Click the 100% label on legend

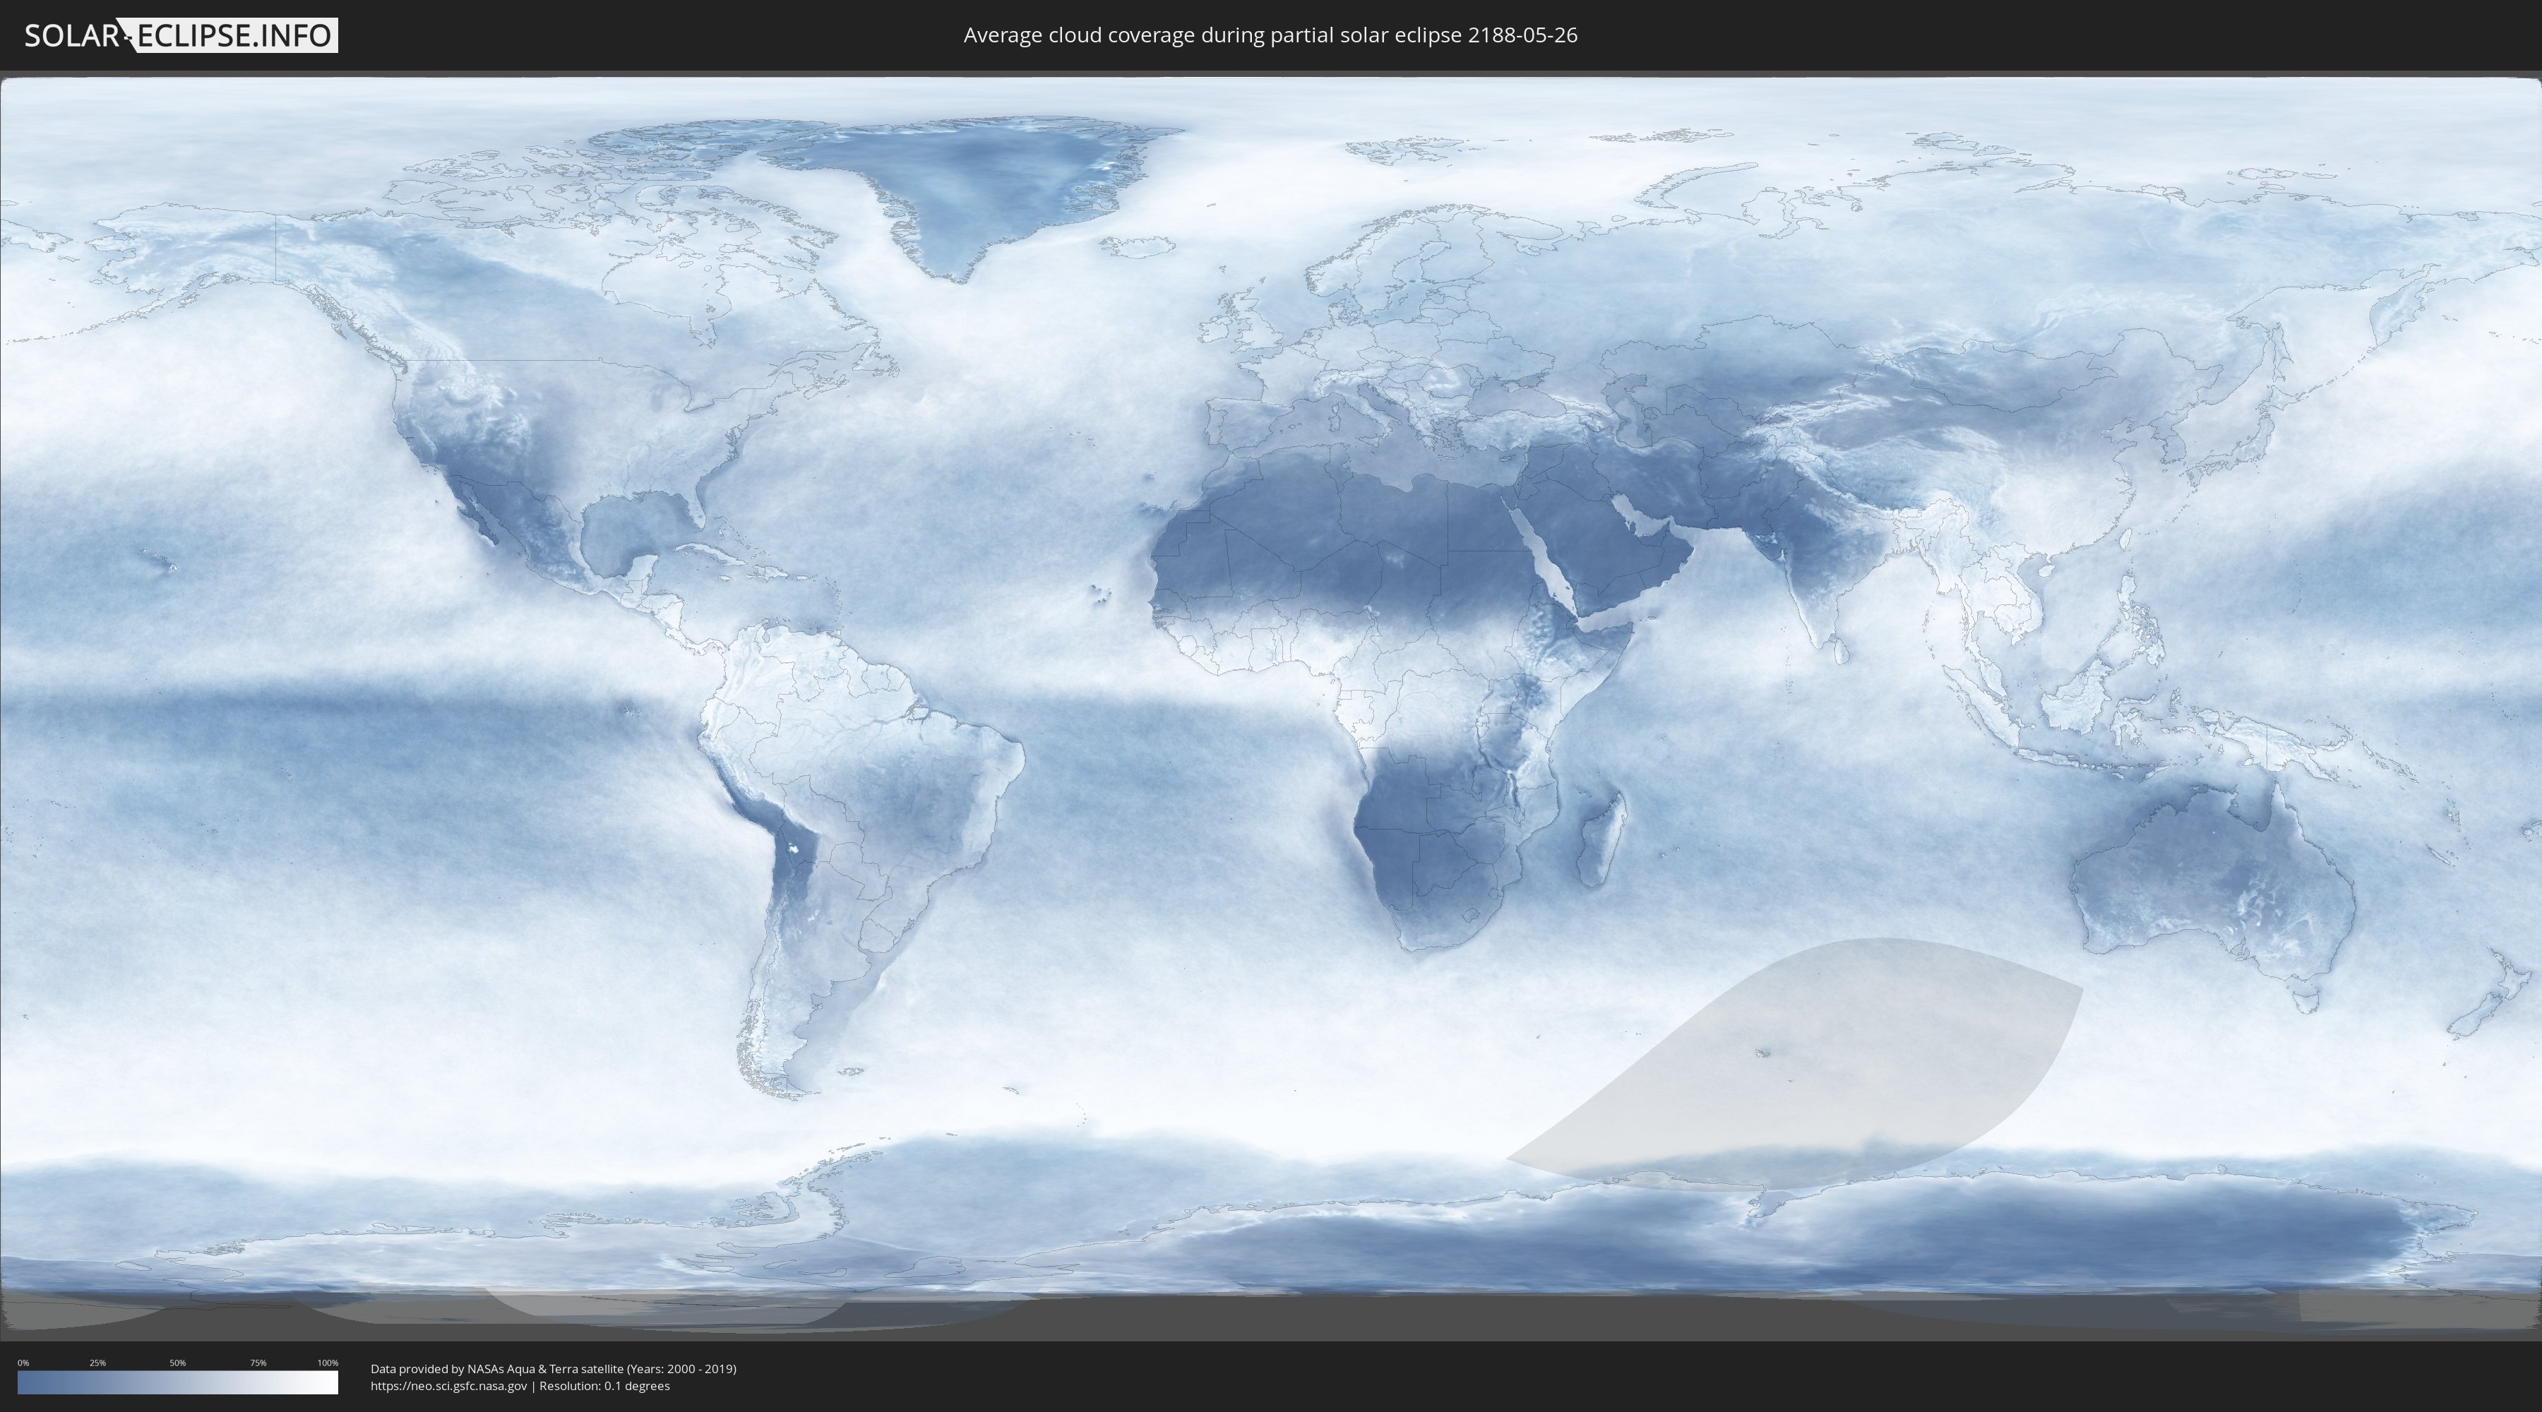tap(328, 1363)
